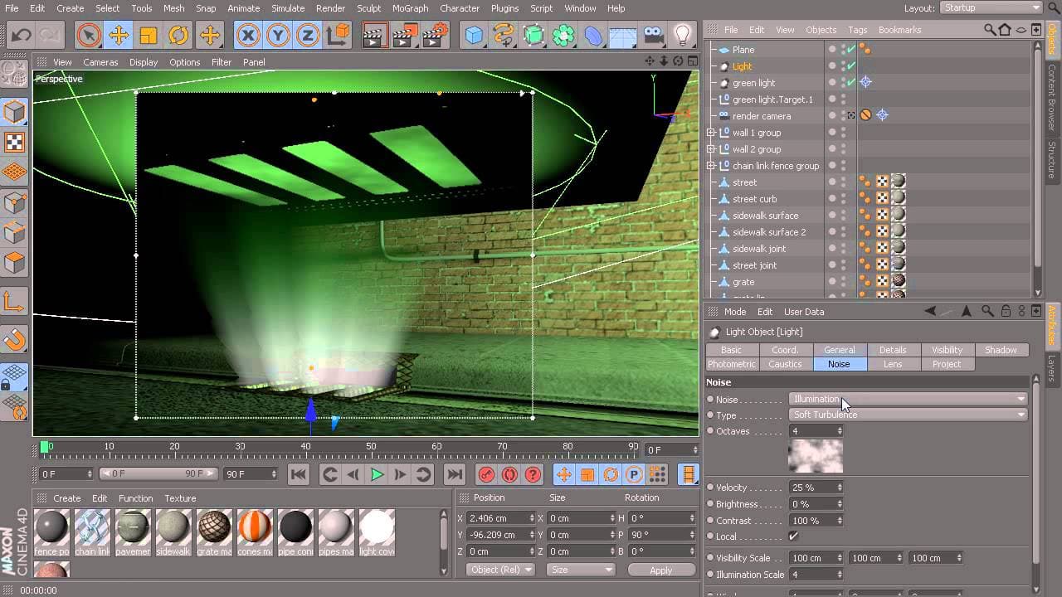Open the Soft Turbulence type dropdown
This screenshot has height=597, width=1062.
pos(908,415)
